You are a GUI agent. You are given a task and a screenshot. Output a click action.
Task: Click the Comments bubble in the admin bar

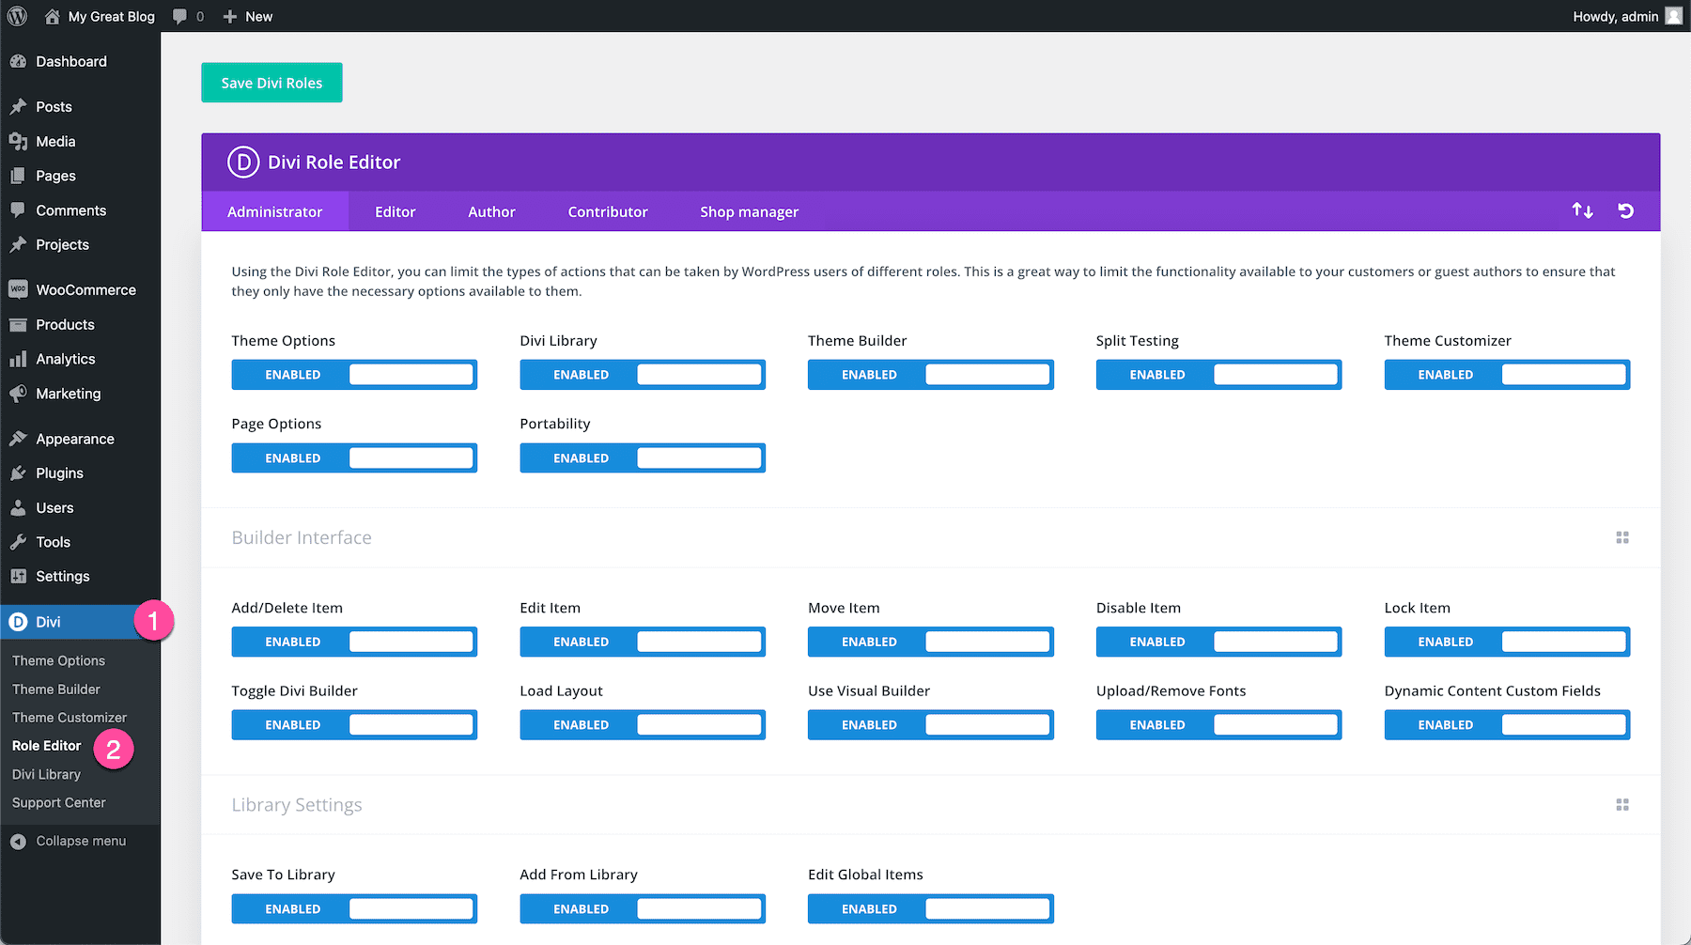tap(179, 16)
